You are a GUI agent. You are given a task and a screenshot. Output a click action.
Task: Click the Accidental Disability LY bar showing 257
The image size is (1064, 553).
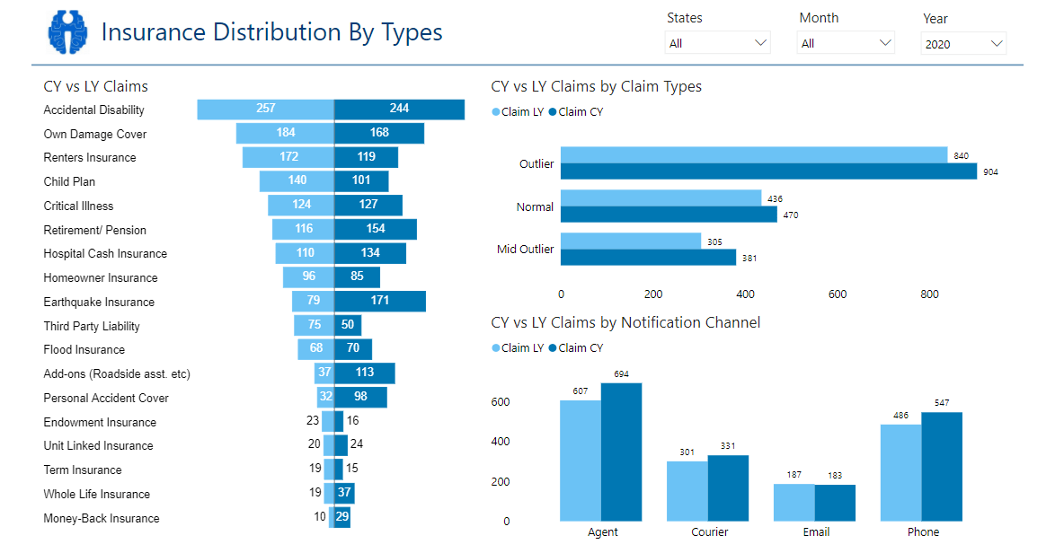click(x=265, y=109)
